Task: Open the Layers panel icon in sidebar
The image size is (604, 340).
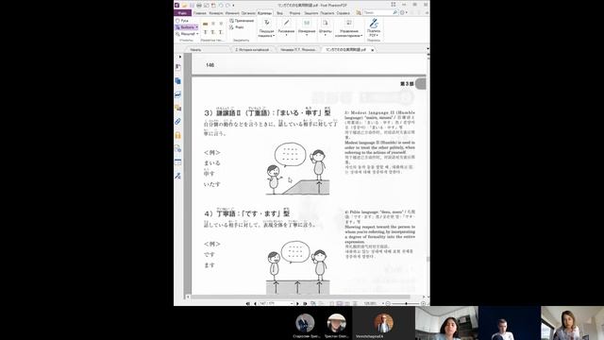Action: 178,94
